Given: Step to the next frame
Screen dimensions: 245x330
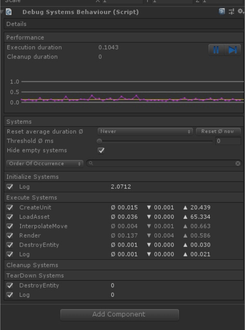Looking at the screenshot, I should coord(233,50).
